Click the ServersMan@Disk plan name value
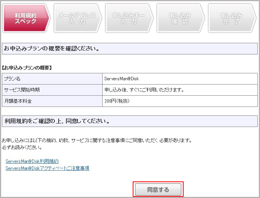The height and width of the screenshot is (198, 260). 122,79
